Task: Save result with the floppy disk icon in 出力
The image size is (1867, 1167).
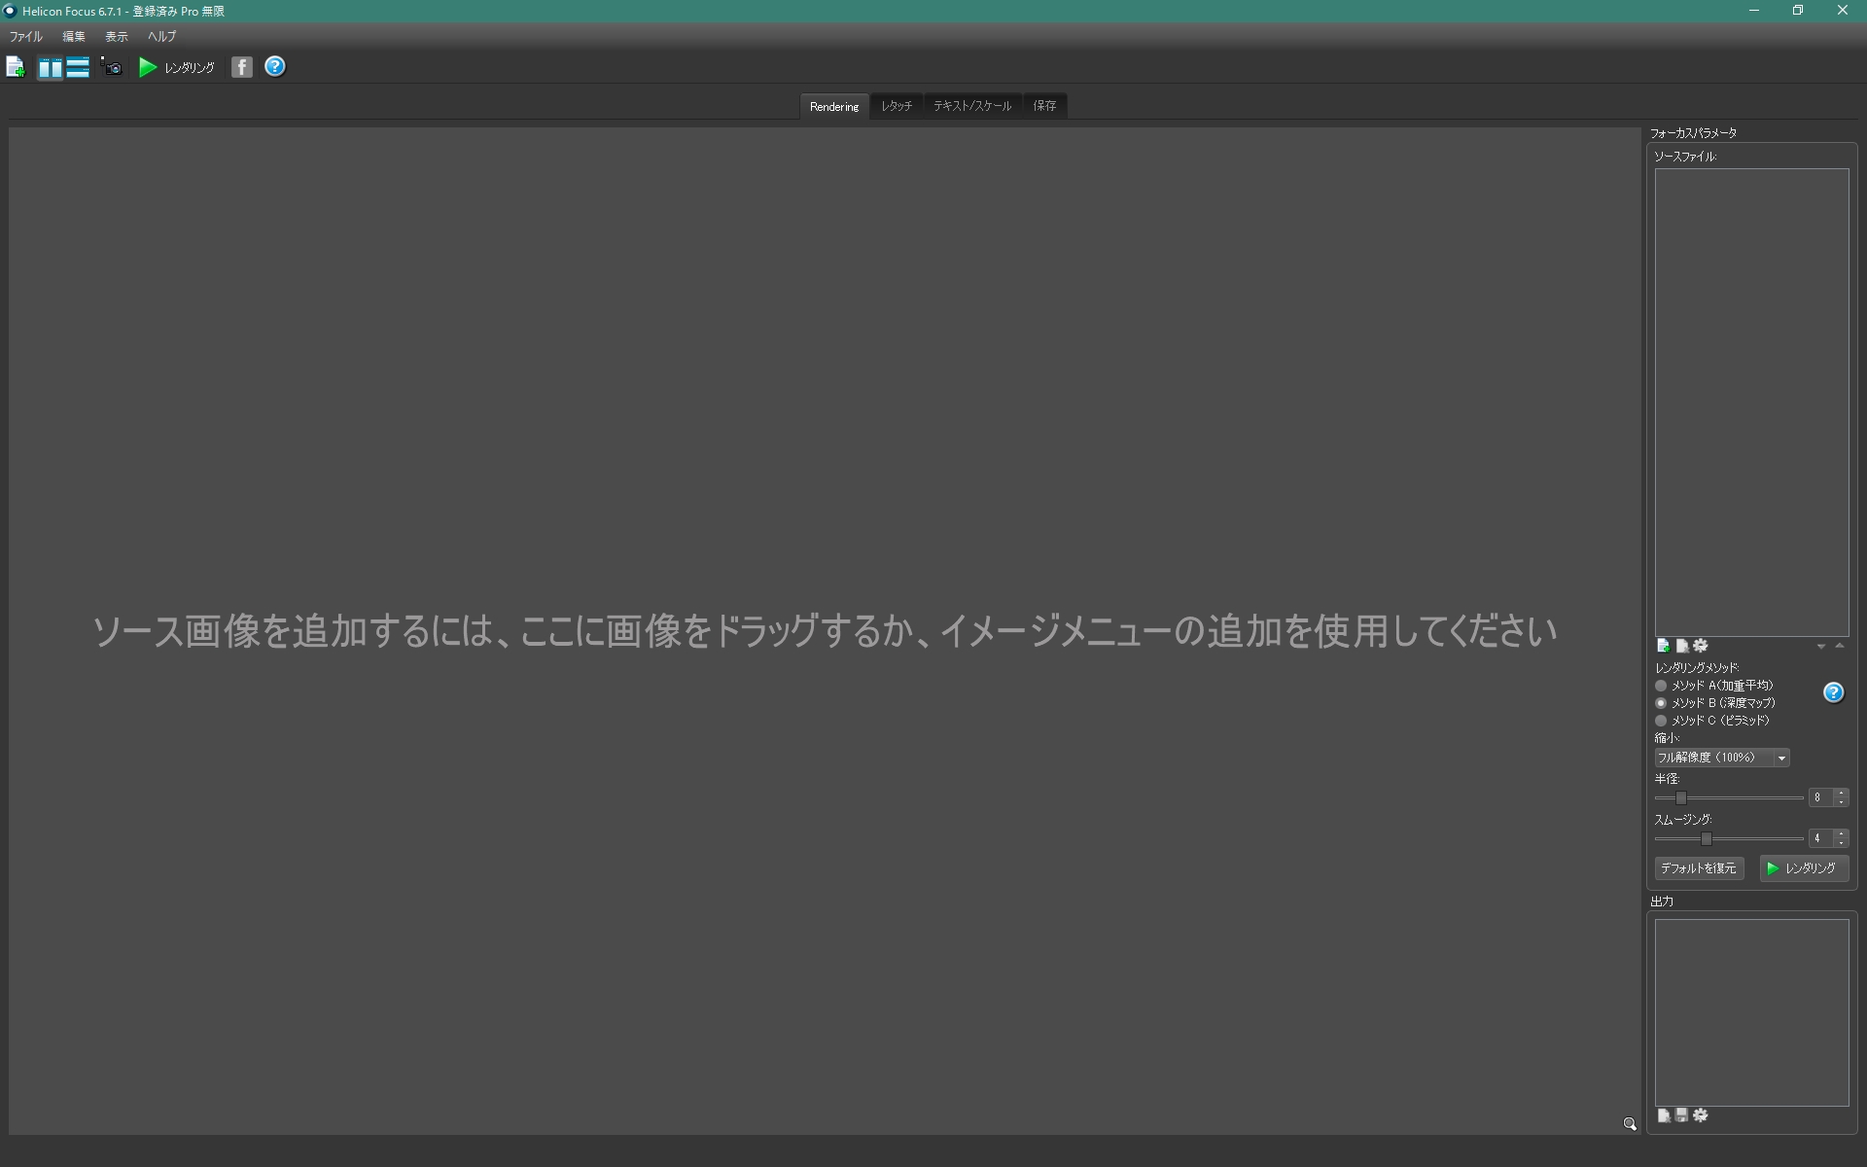Action: coord(1680,1115)
